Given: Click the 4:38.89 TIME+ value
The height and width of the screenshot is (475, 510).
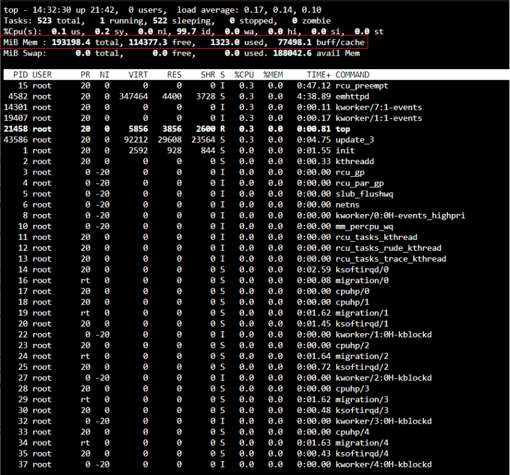Looking at the screenshot, I should click(x=314, y=96).
